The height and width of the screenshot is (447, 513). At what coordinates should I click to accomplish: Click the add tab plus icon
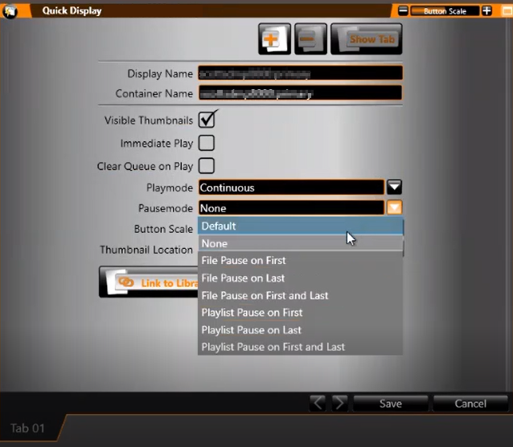274,39
